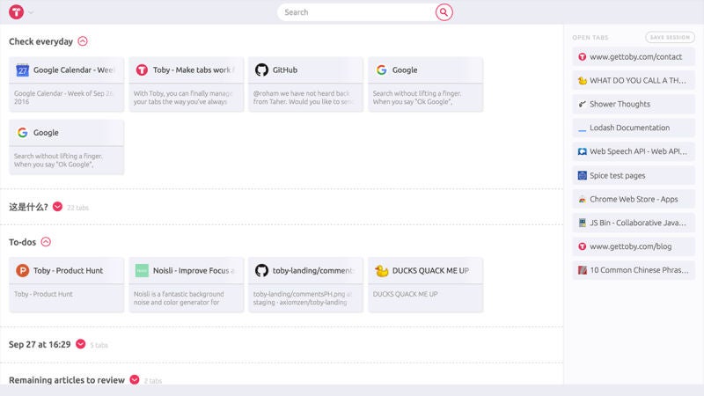
Task: Click the duck icon on DUCKS QUACK ME UP
Action: tap(381, 271)
